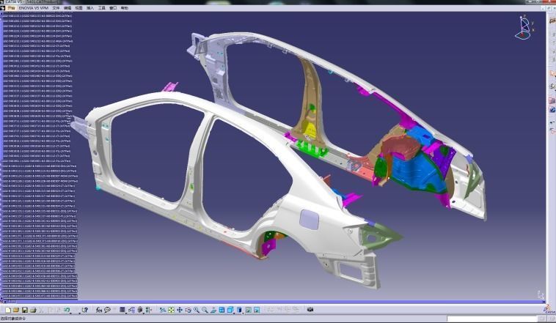Open the 插入 (Insert) menu

click(x=90, y=8)
